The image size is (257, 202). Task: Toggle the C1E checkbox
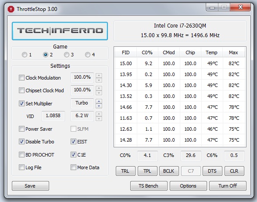coord(73,154)
